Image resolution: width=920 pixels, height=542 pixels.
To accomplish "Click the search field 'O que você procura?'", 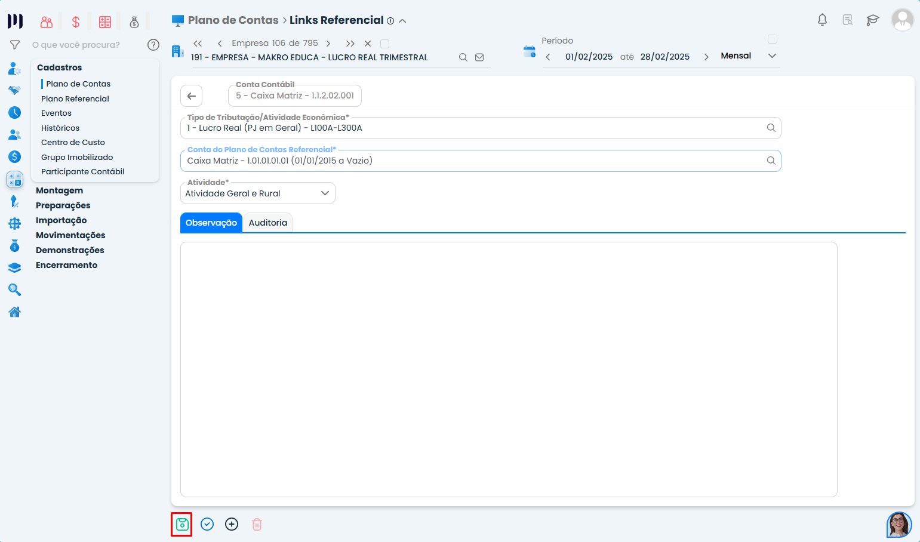I will click(84, 45).
